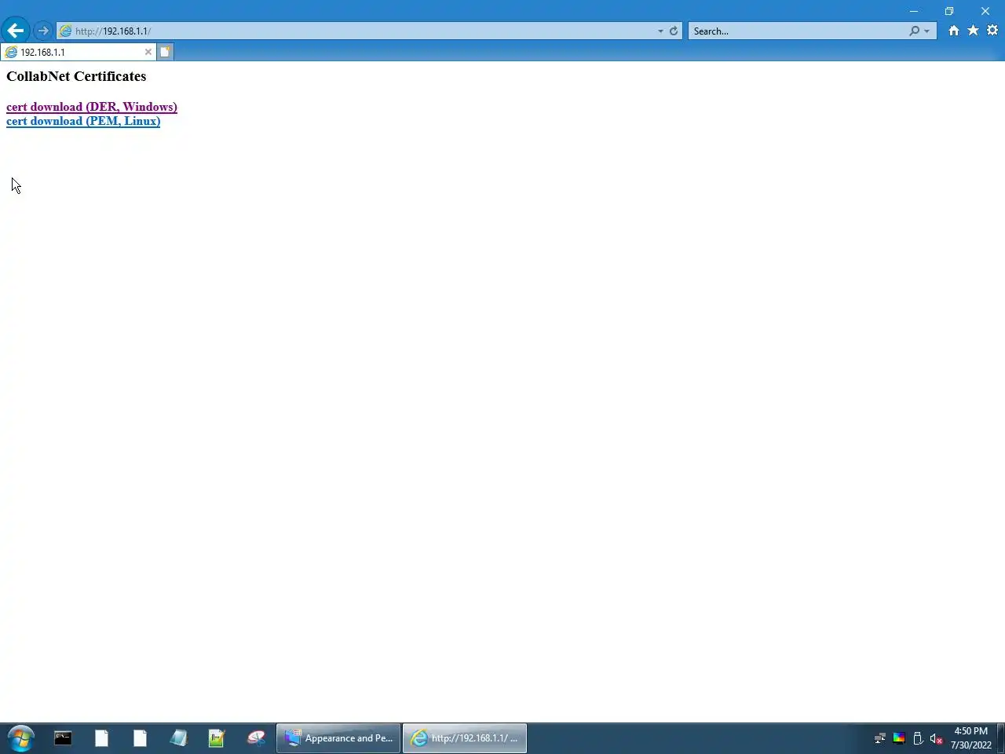Go back with the browser Back arrow

tap(16, 31)
